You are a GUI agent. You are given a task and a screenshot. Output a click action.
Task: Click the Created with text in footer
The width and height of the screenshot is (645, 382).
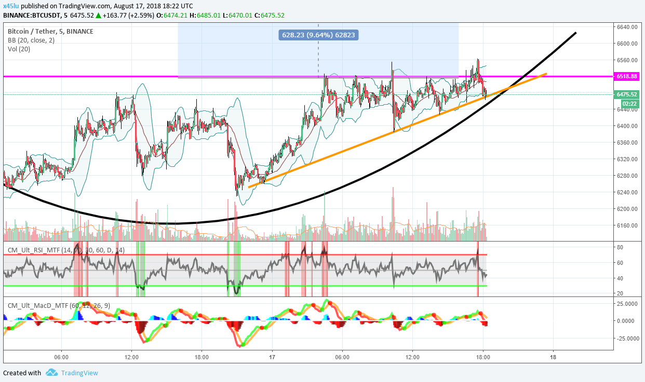click(x=22, y=373)
